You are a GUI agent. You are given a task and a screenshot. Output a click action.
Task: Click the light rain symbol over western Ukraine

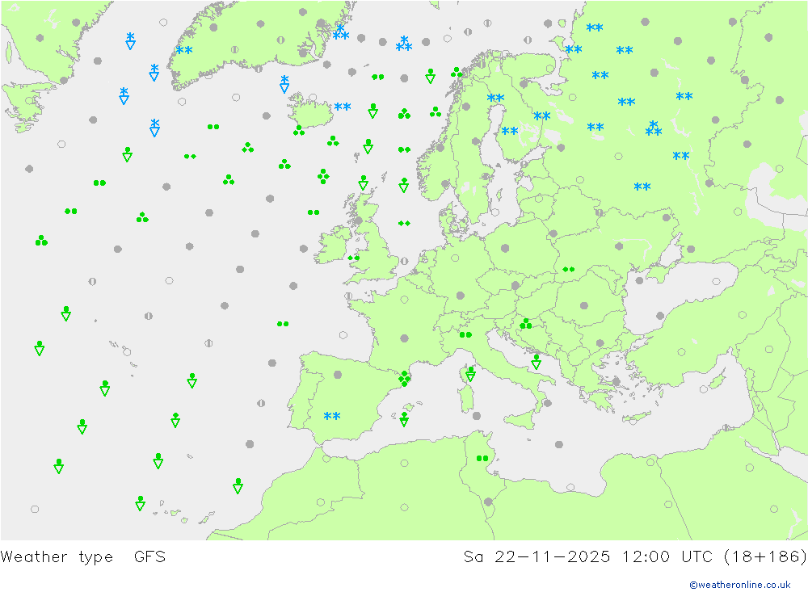[568, 269]
